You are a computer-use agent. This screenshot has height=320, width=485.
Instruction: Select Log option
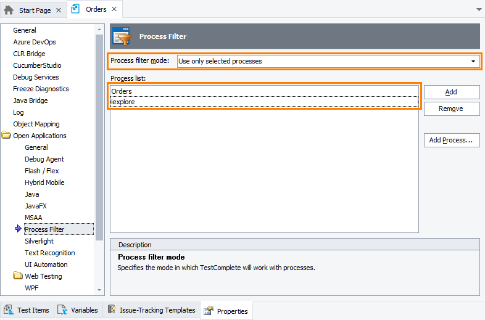pos(19,113)
